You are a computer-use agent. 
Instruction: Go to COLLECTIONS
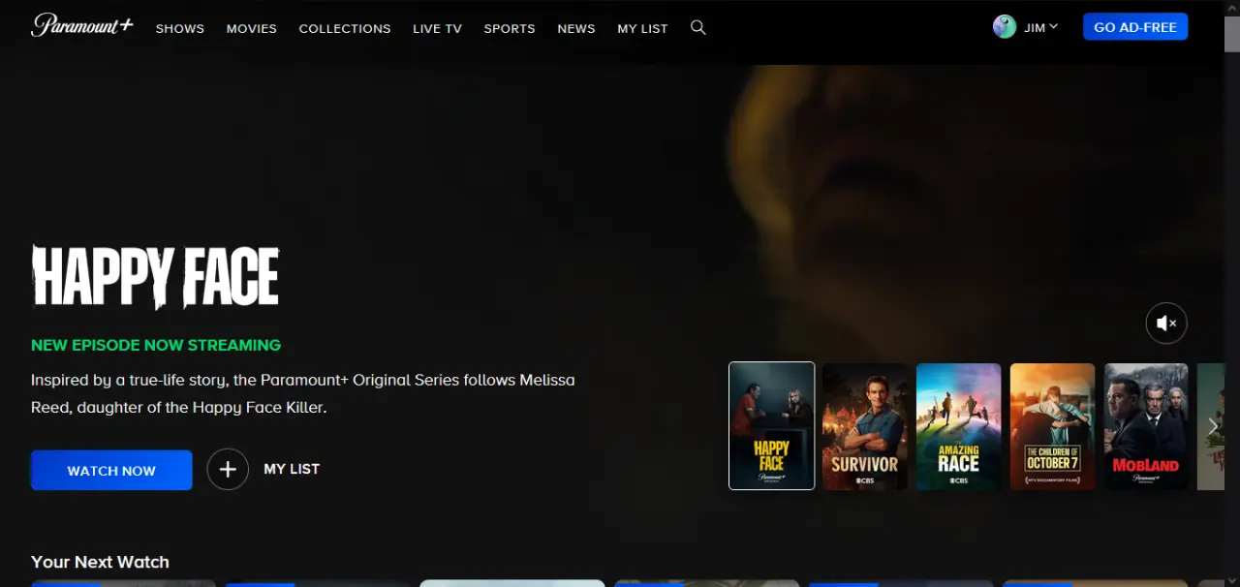click(345, 28)
